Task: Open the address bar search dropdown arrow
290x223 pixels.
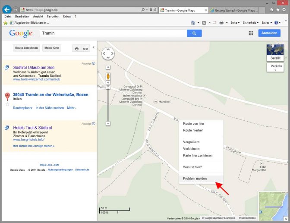Action: tap(147, 10)
